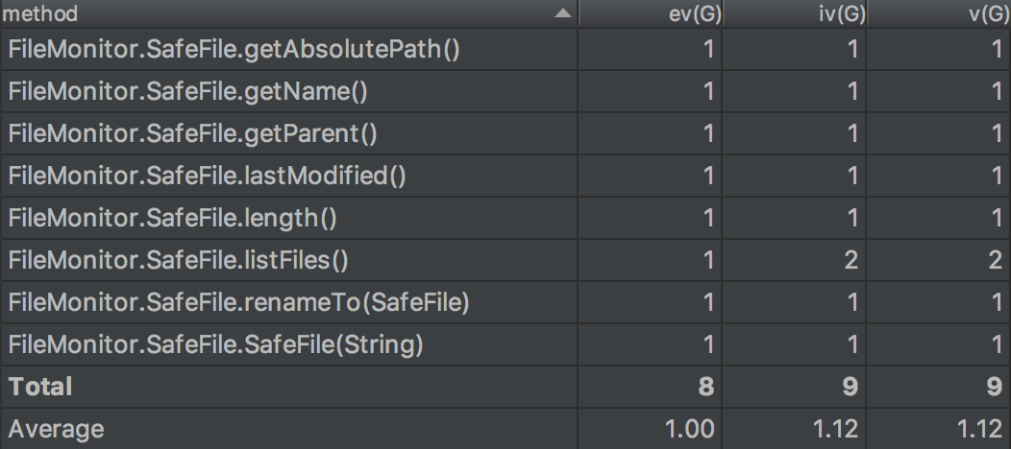Click the v(G) value 2 for listFiles()

coord(997,260)
